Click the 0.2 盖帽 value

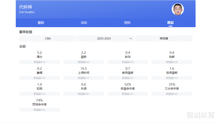(x=39, y=69)
